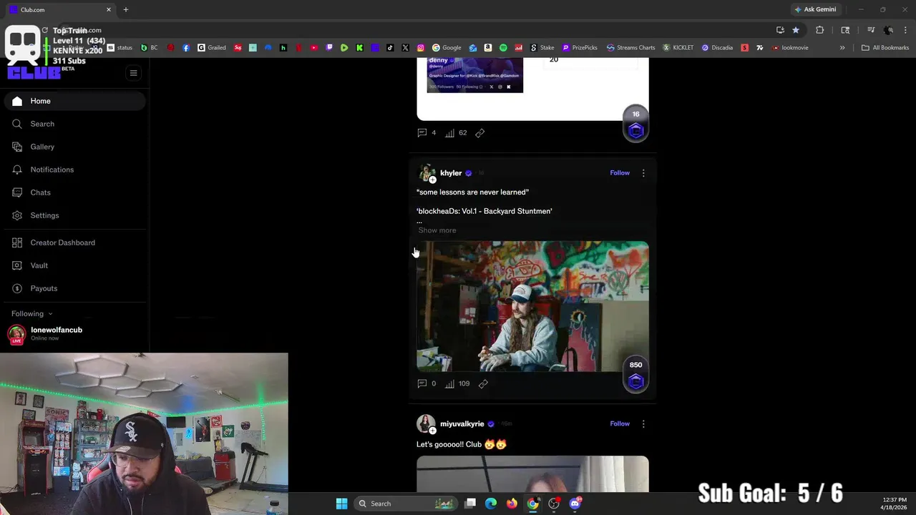Open the browser extensions puzzle icon
This screenshot has width=916, height=515.
tap(820, 30)
